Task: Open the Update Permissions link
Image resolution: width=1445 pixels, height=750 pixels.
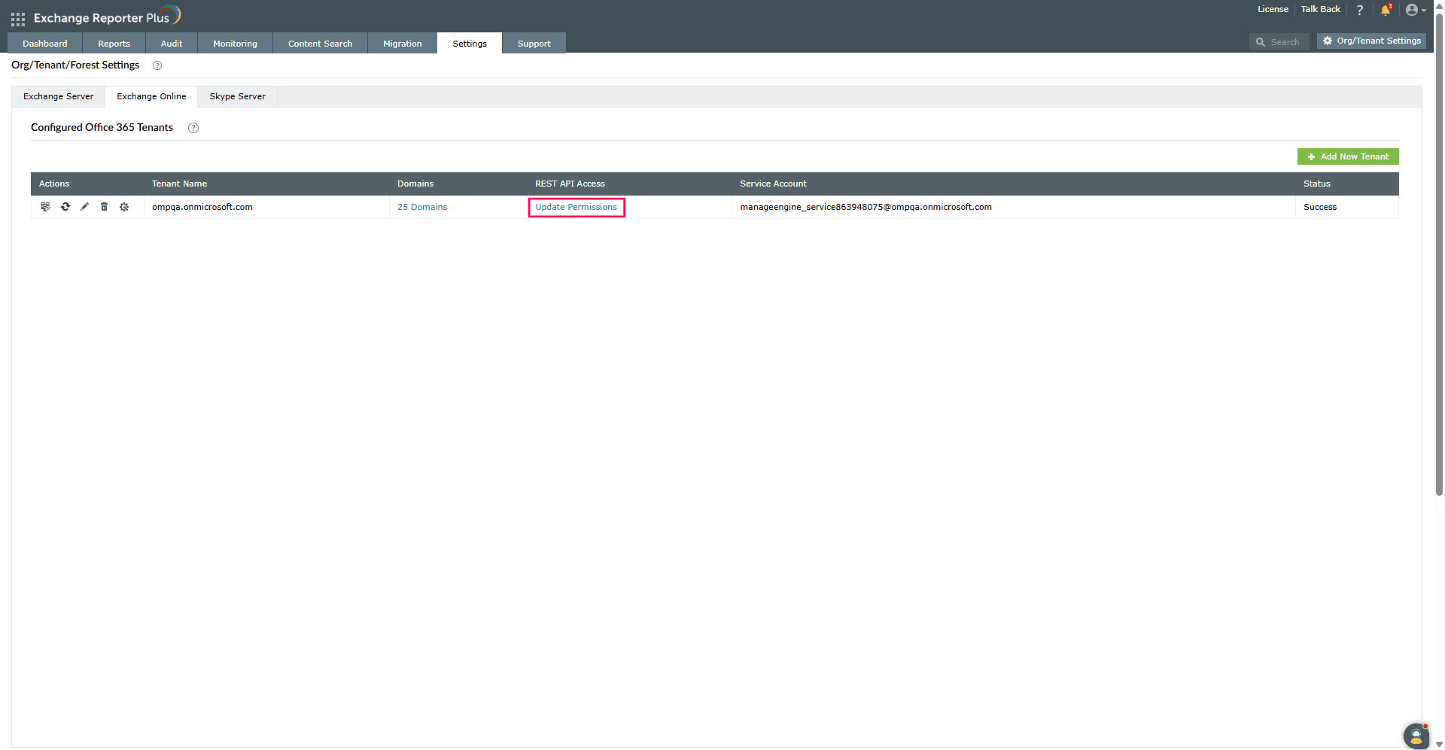Action: pos(576,207)
